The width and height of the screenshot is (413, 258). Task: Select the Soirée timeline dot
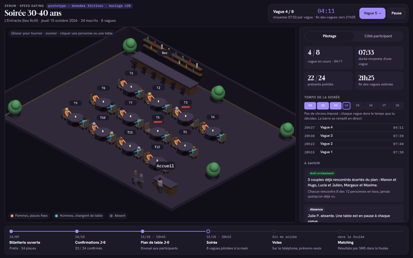coord(208,231)
